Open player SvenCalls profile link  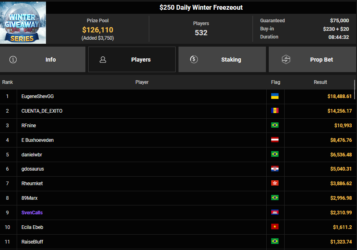click(32, 213)
